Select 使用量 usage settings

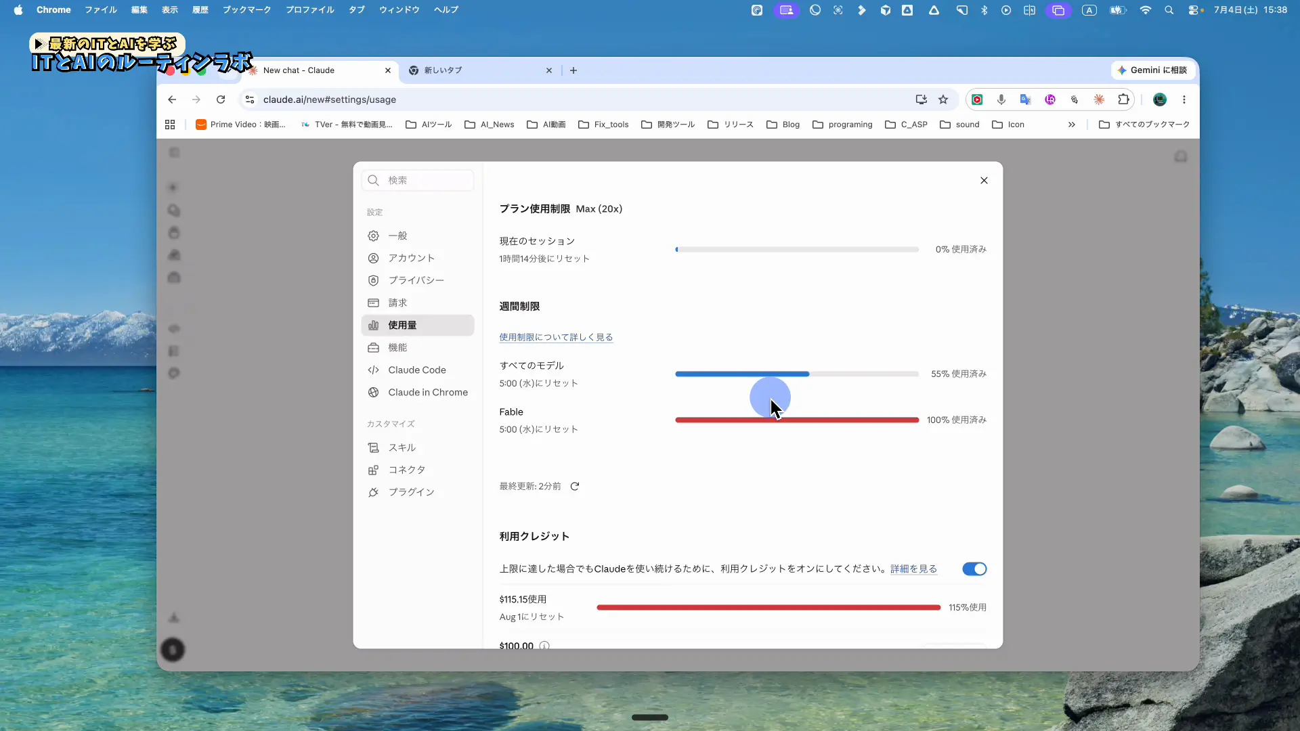(x=418, y=325)
